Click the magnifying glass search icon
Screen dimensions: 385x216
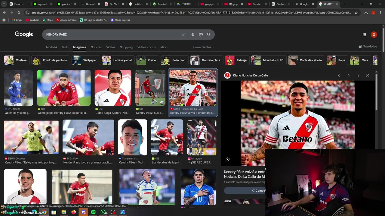(209, 34)
